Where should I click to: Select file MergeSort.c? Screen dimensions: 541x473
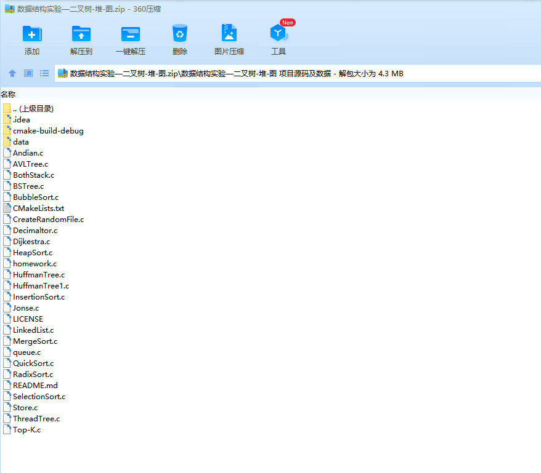coord(30,341)
